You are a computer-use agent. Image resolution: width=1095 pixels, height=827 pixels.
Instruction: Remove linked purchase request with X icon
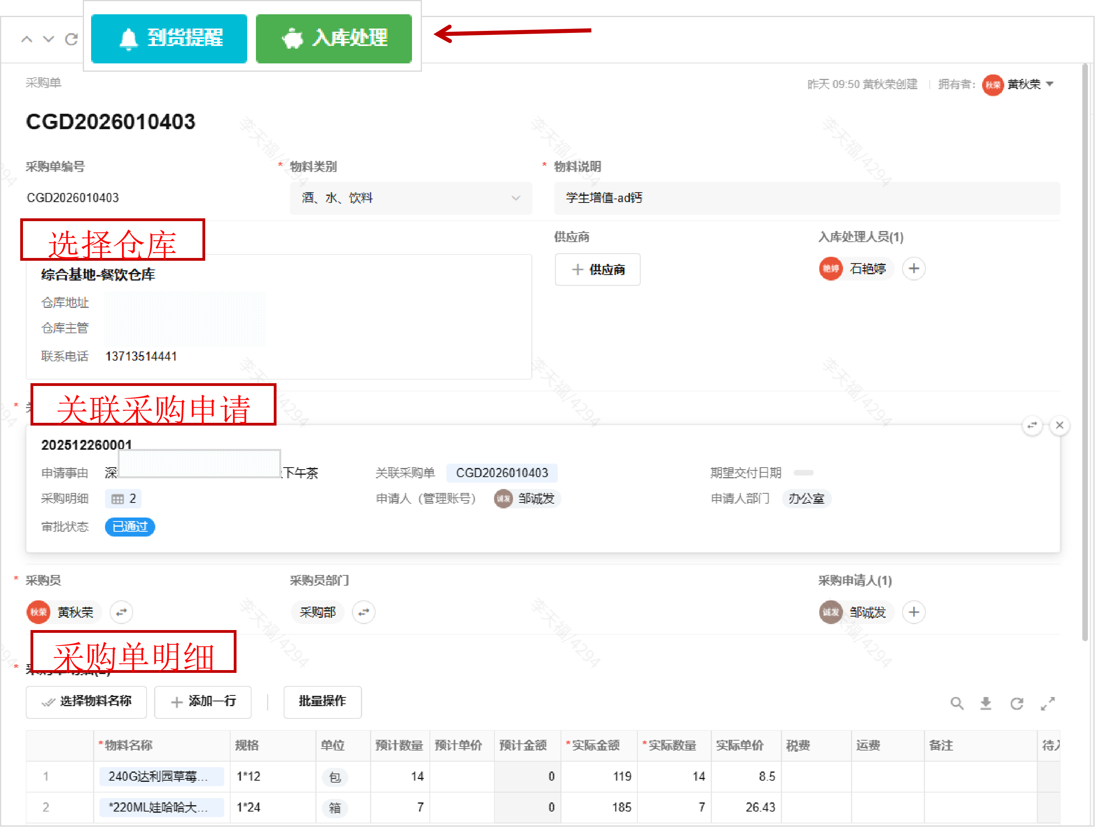pyautogui.click(x=1059, y=425)
